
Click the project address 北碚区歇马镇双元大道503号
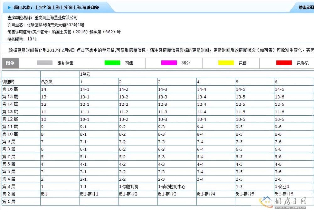pyautogui.click(x=55, y=25)
